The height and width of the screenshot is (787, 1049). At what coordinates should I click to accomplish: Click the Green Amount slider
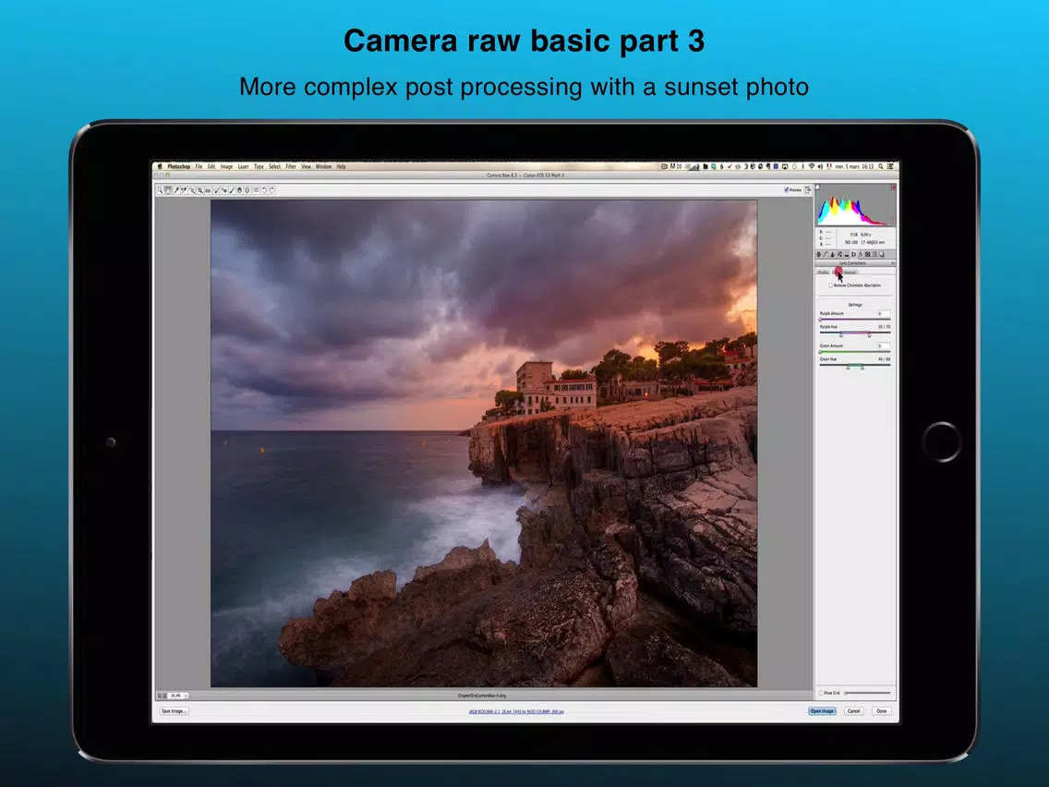click(855, 351)
